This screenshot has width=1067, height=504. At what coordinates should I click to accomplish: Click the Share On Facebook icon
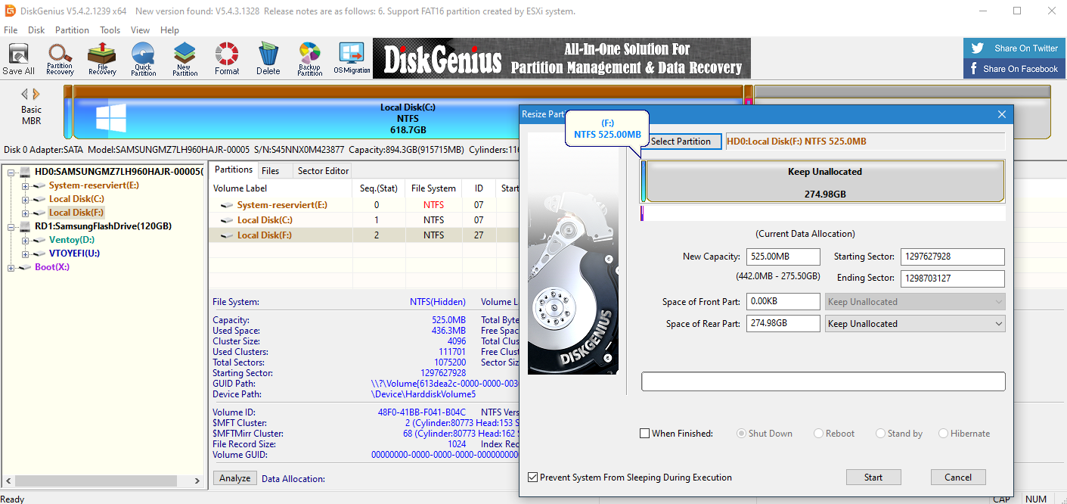point(975,69)
